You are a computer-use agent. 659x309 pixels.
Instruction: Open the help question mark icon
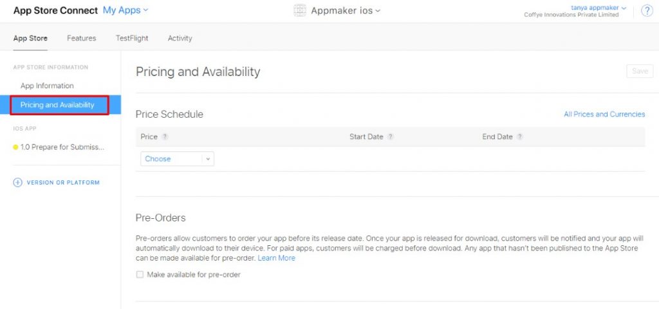click(646, 10)
